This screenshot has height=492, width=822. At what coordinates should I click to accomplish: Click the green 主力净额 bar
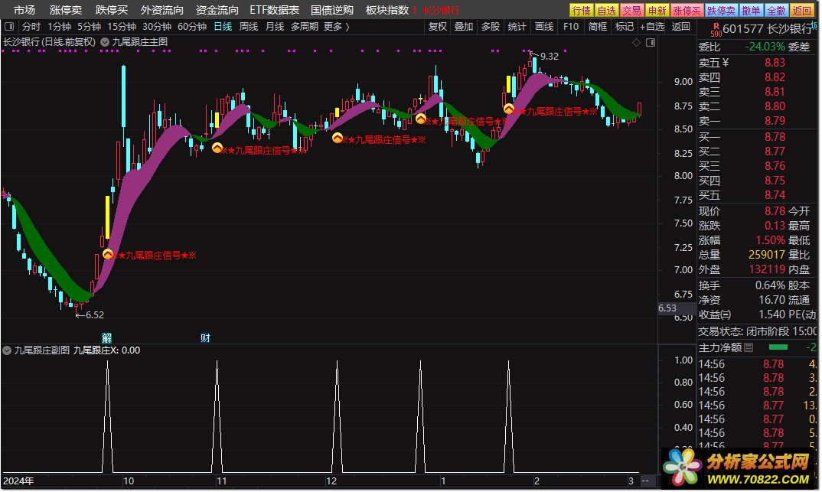tap(778, 347)
